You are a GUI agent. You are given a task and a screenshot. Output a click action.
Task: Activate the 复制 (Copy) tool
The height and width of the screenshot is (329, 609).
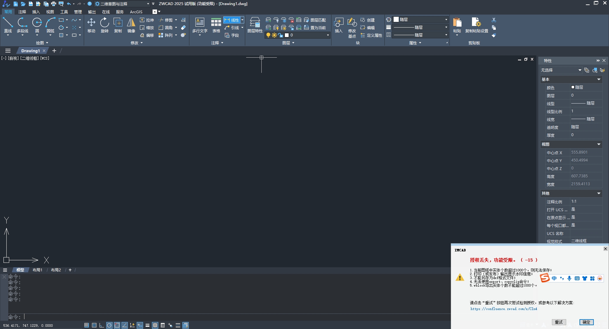click(118, 25)
